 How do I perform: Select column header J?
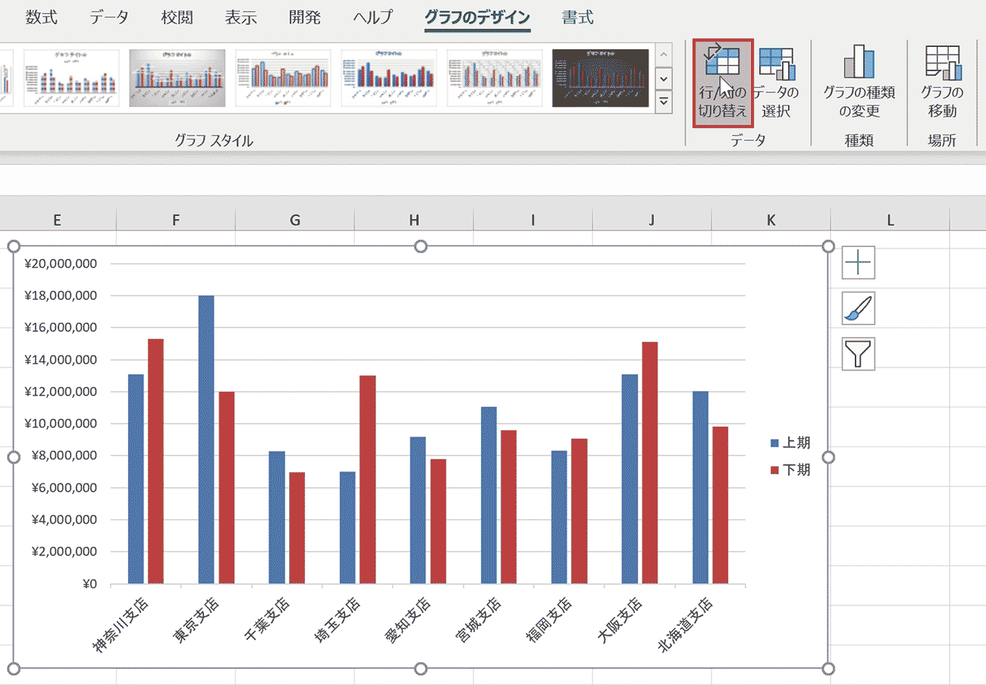[x=652, y=220]
